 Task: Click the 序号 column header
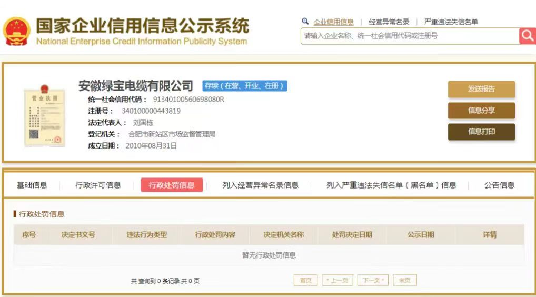click(x=29, y=235)
